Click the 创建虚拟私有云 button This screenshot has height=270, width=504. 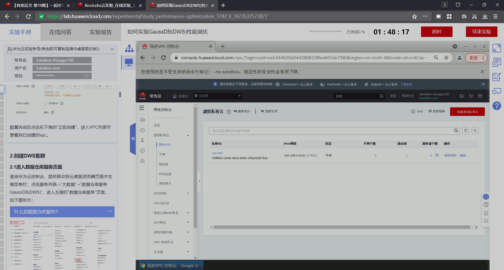[x=467, y=112]
